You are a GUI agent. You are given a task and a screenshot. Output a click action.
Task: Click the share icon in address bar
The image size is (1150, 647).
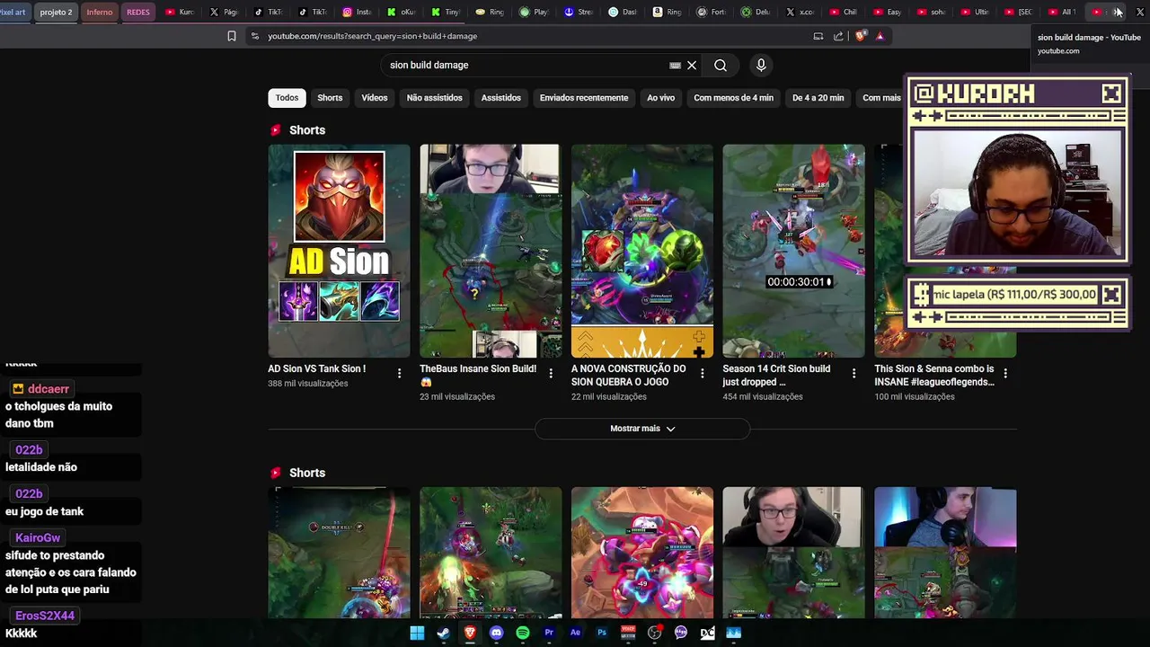838,36
